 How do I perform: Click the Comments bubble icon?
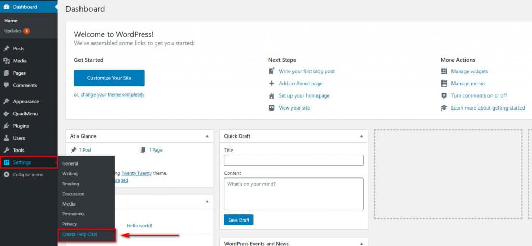click(6, 85)
